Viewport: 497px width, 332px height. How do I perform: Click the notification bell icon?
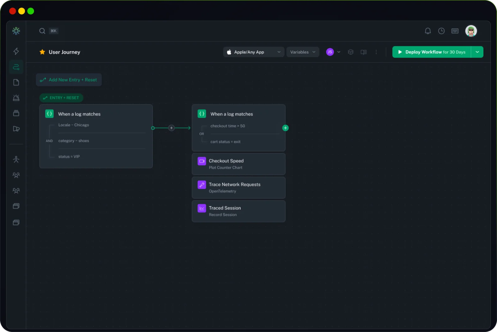tap(428, 31)
